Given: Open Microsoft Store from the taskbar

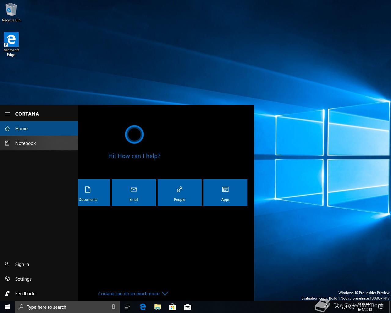Looking at the screenshot, I should click(173, 307).
